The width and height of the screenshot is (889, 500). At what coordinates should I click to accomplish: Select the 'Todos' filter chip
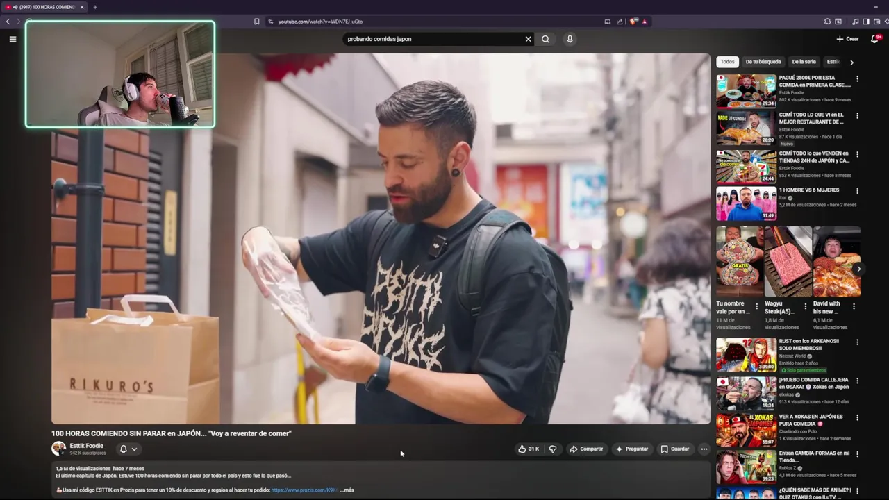coord(727,62)
